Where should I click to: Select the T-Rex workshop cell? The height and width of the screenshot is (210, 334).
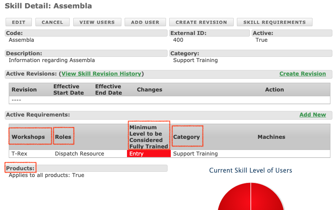[x=20, y=154]
